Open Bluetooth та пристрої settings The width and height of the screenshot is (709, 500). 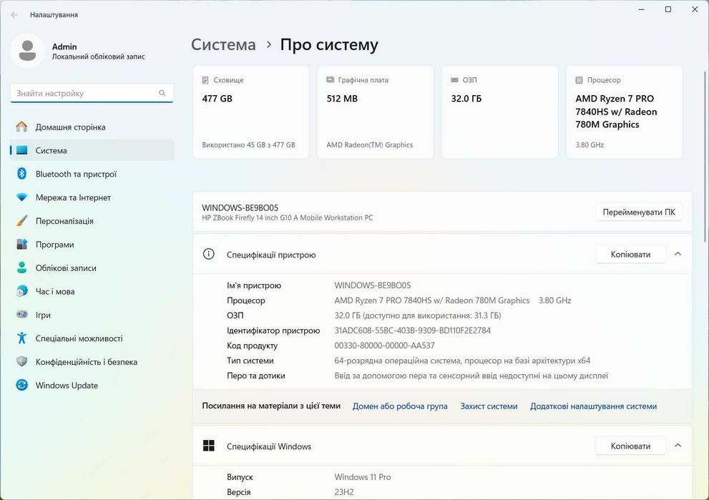click(92, 174)
